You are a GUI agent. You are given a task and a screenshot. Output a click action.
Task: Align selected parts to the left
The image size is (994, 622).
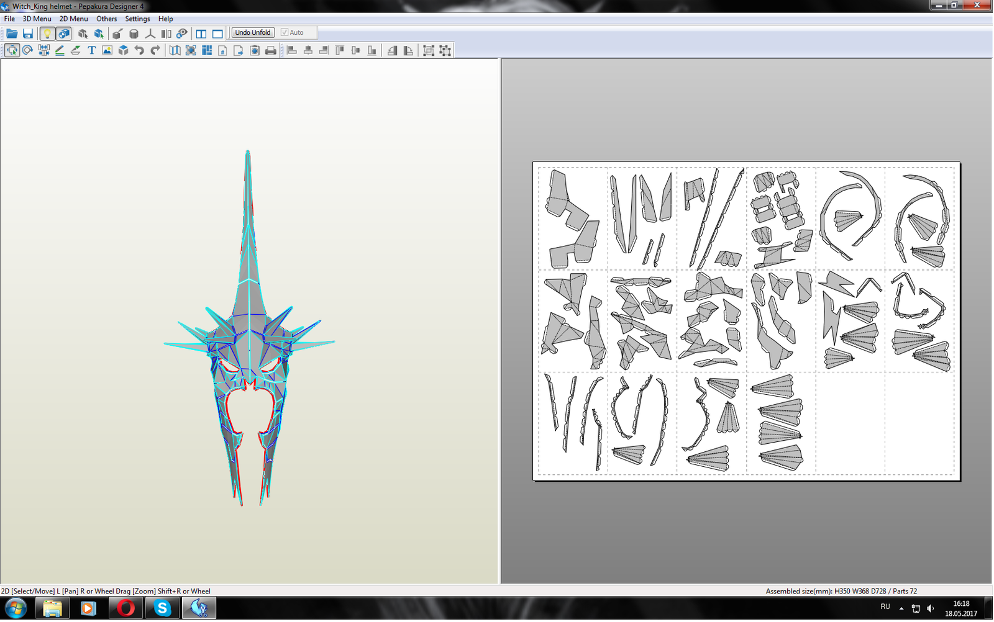click(292, 50)
